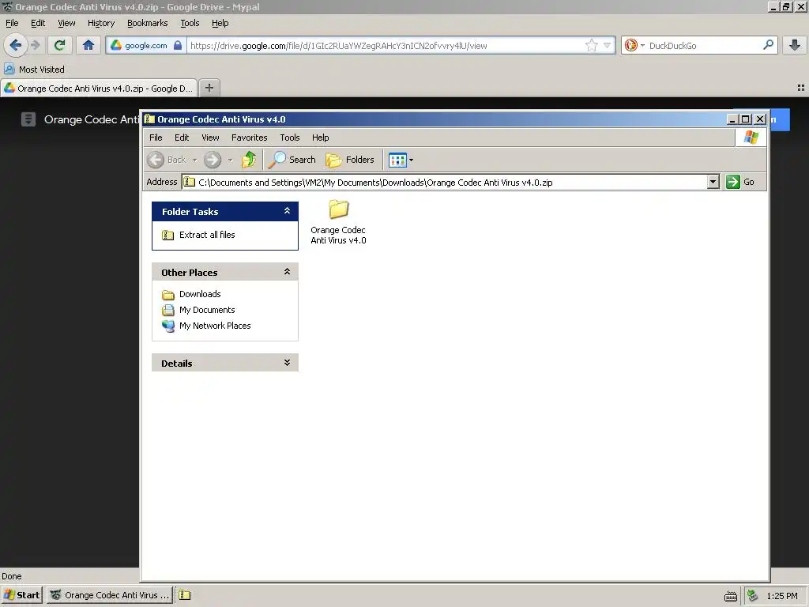
Task: Open the browser View menu
Action: (66, 23)
